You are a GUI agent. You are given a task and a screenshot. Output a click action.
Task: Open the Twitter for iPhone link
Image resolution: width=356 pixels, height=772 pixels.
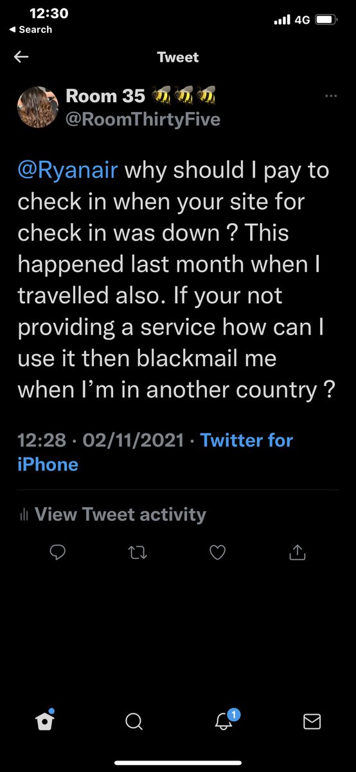pos(155,452)
